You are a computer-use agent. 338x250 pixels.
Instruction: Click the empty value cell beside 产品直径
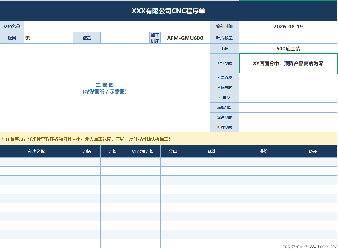tap(288, 78)
